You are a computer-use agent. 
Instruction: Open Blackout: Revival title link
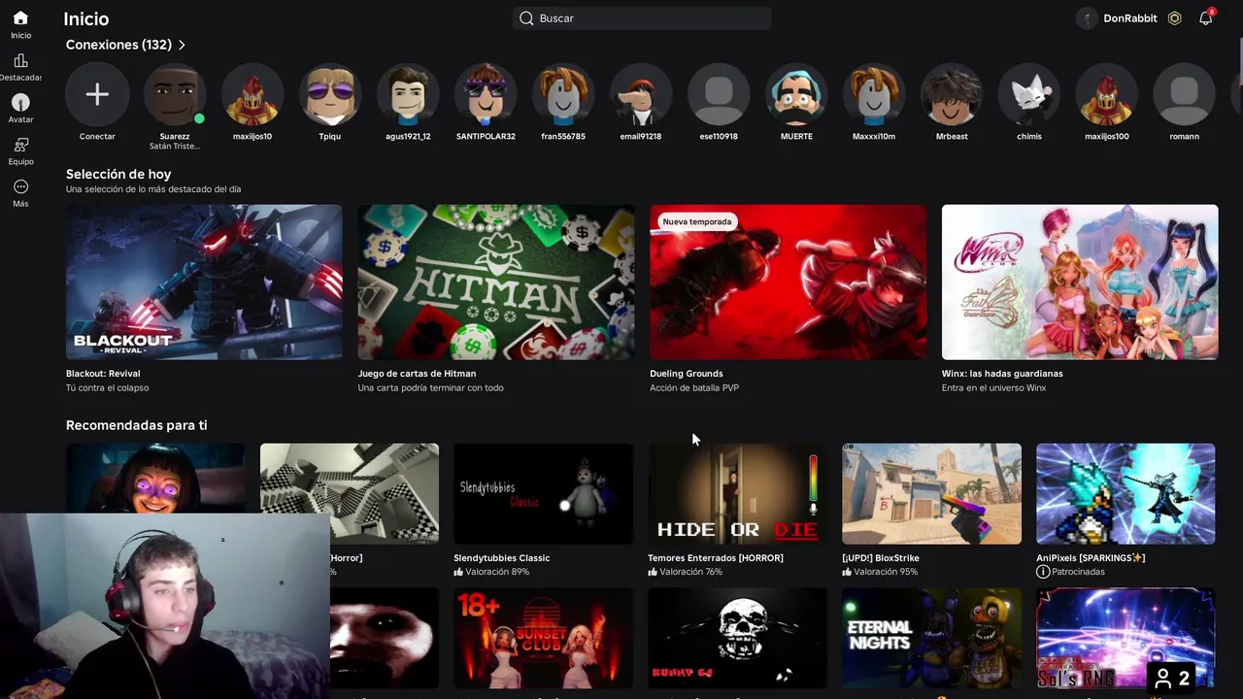(x=103, y=374)
